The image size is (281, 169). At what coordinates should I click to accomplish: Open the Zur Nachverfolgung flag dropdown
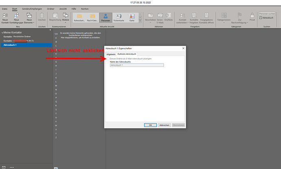pos(239,18)
